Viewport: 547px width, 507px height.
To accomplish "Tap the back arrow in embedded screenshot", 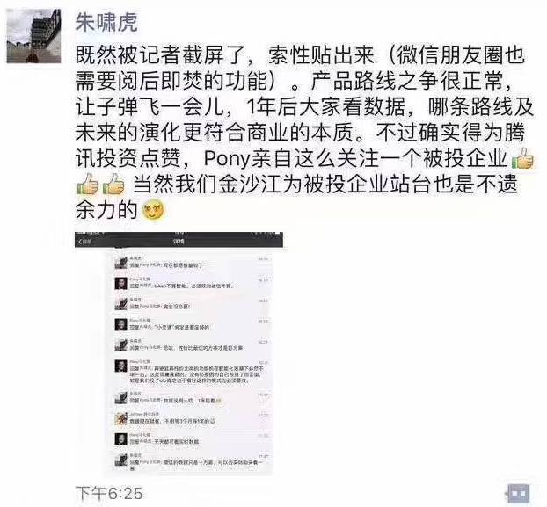I will (84, 242).
